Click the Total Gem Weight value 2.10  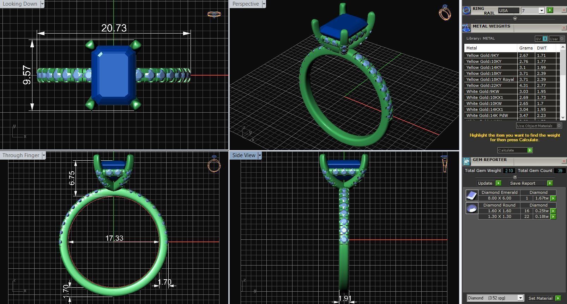(x=509, y=171)
